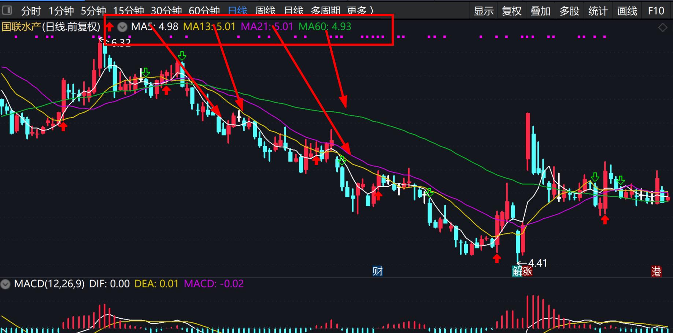Switch to the 60分钟 period tab
Viewport: 673px width, 333px height.
click(x=204, y=11)
